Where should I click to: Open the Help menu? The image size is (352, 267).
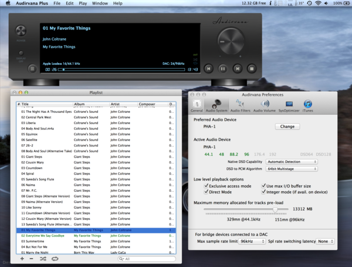[x=118, y=3]
